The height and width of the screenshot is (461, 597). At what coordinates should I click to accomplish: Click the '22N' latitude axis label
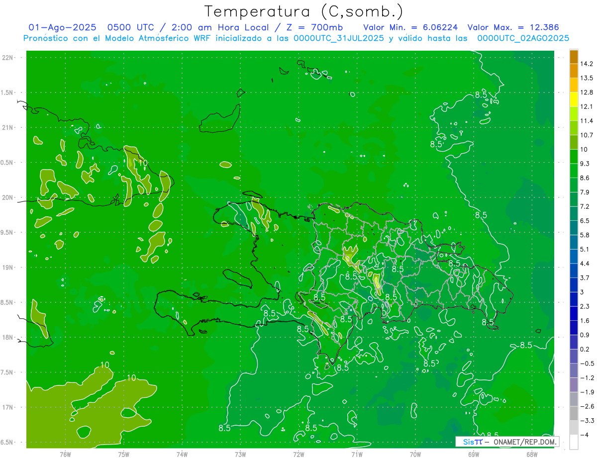(7, 58)
